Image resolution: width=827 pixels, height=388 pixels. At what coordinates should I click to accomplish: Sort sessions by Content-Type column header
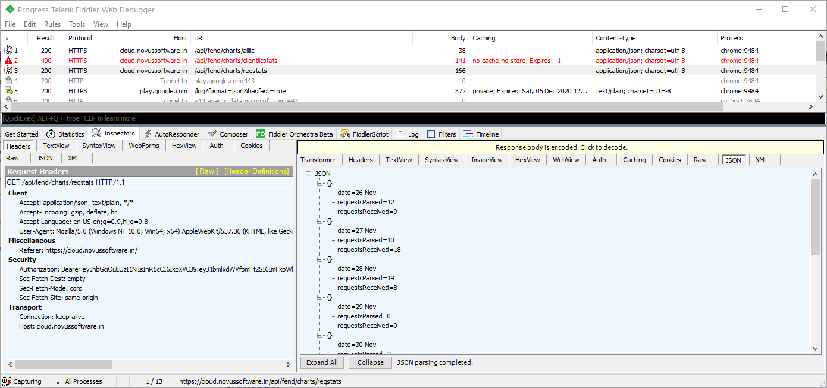coord(655,38)
